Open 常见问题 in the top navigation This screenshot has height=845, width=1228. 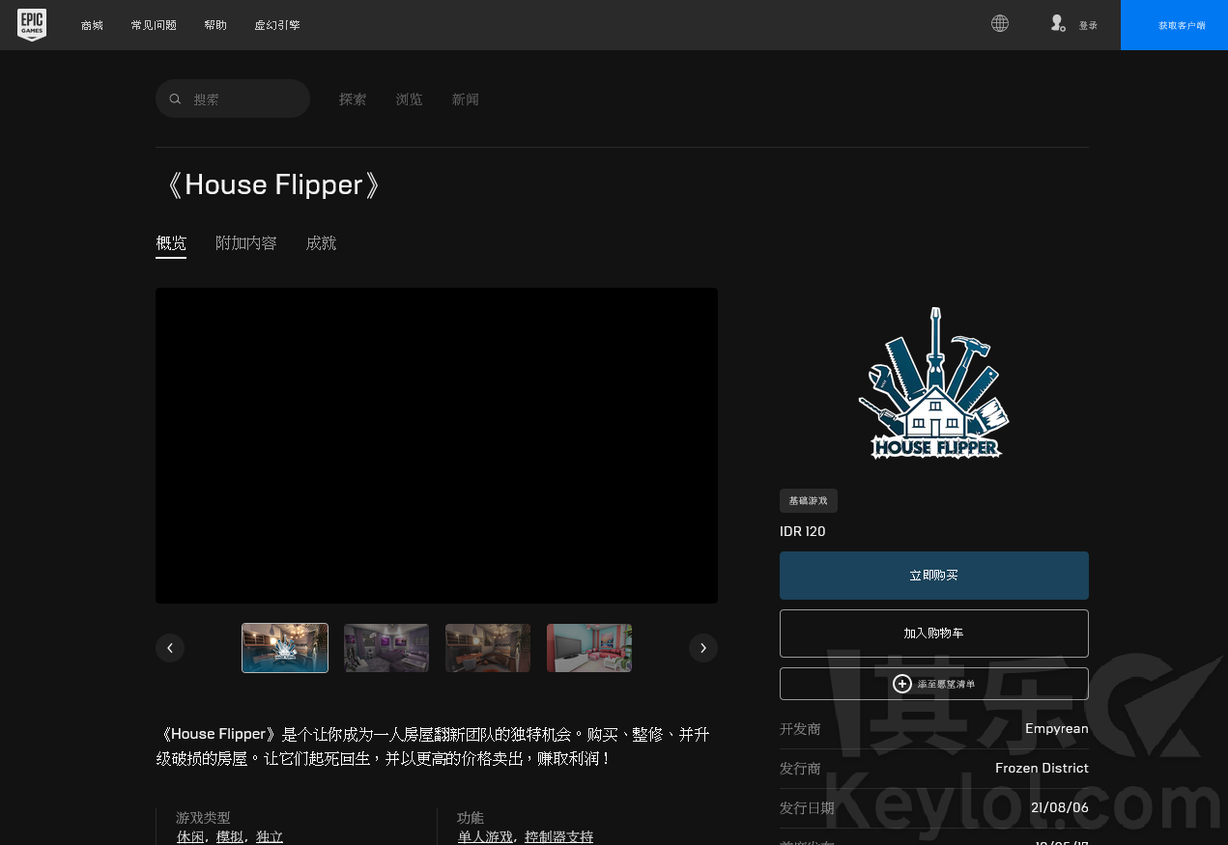(154, 25)
